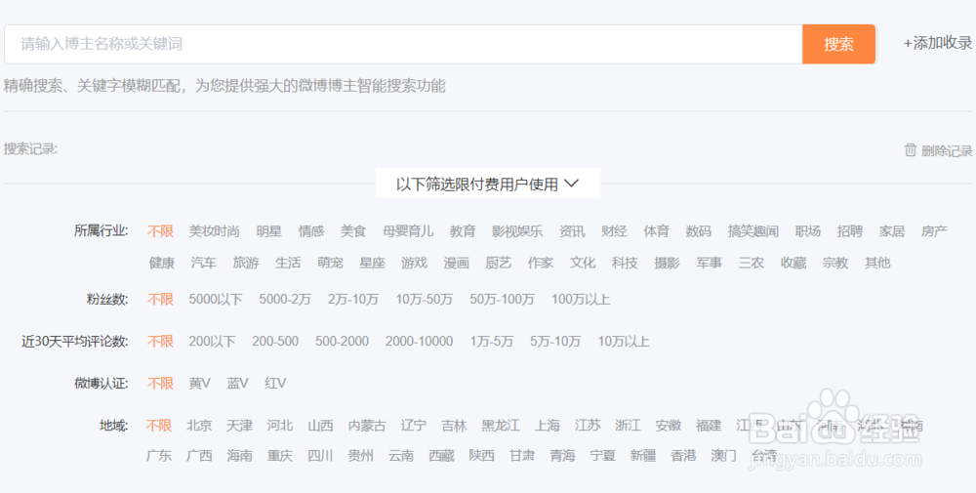This screenshot has height=493, width=976.
Task: Set average comments to 500-2000
Action: click(342, 341)
